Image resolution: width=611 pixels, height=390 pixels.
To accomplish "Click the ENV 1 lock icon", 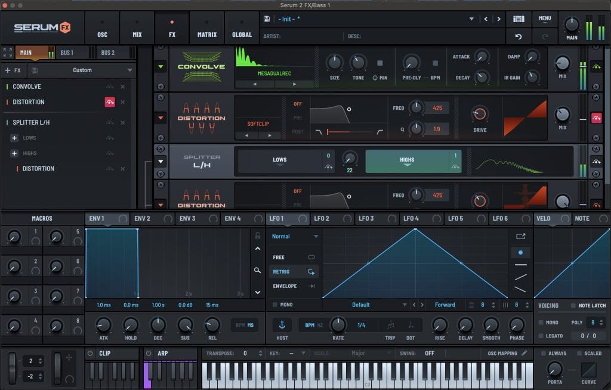I will pyautogui.click(x=258, y=236).
